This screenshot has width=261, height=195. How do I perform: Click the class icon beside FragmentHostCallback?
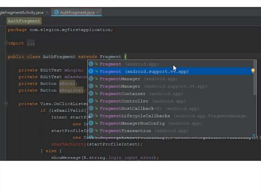pos(91,108)
